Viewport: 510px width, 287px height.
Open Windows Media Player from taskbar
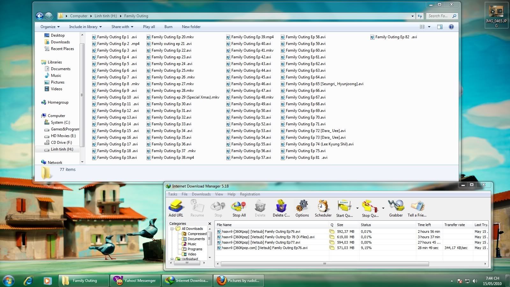47,281
